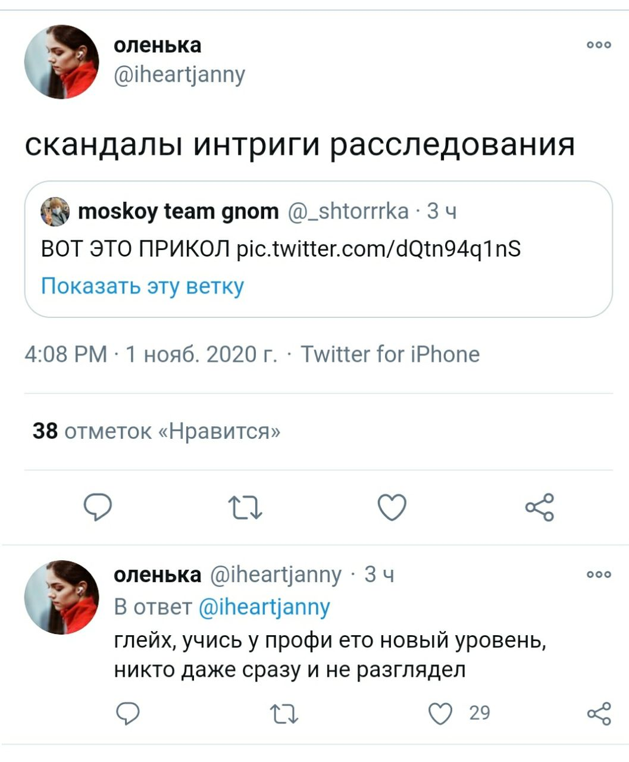Like the main tweet
The height and width of the screenshot is (762, 629).
393,508
